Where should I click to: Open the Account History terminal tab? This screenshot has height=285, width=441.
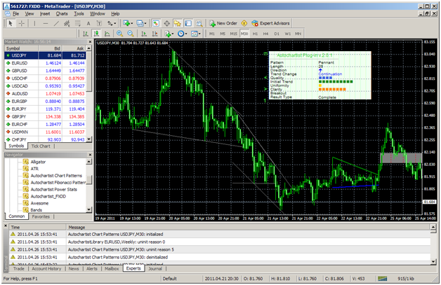(46, 269)
